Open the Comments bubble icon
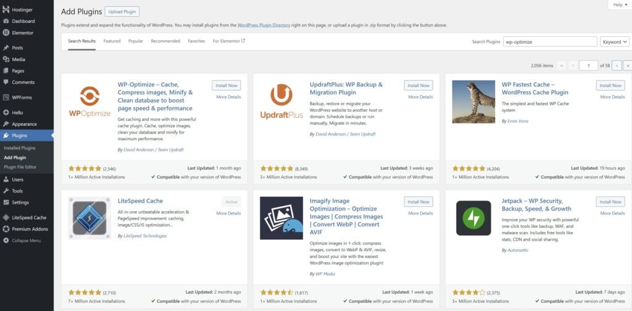 (x=6, y=82)
